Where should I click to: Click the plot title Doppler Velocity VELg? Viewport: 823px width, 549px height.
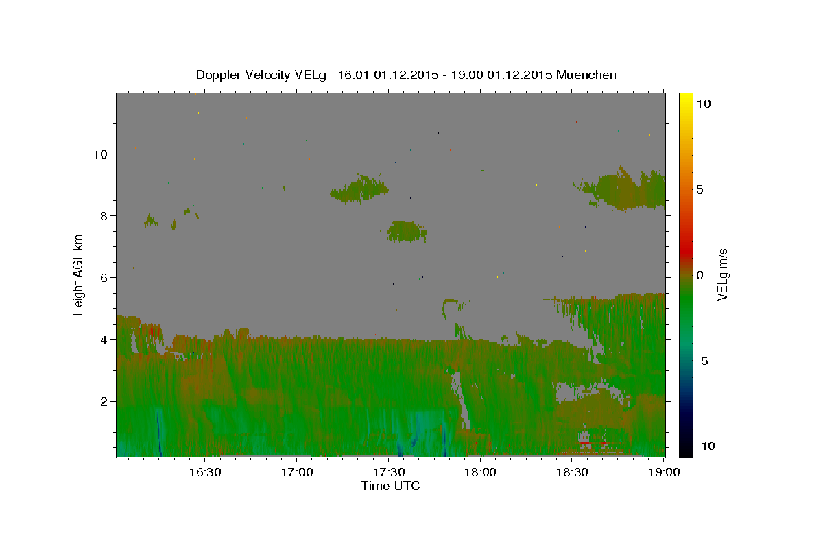(x=406, y=75)
